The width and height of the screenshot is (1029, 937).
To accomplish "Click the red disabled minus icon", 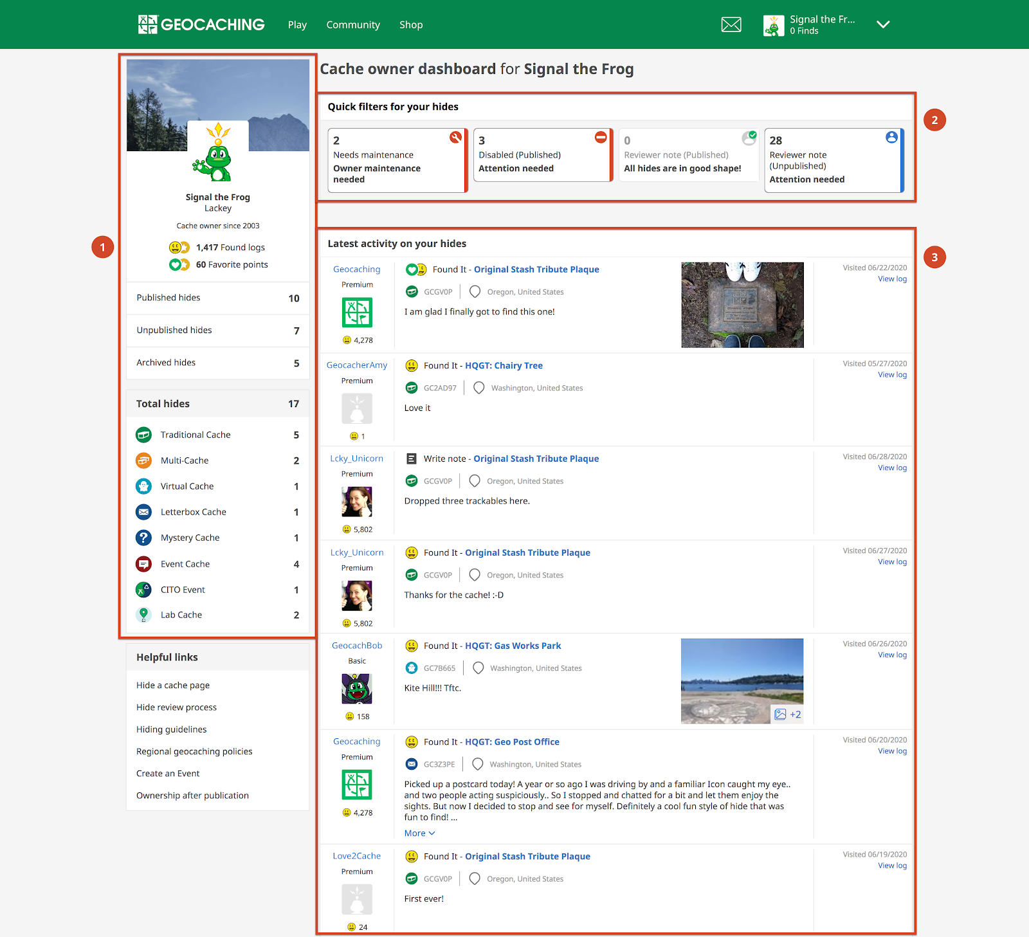I will click(x=601, y=137).
